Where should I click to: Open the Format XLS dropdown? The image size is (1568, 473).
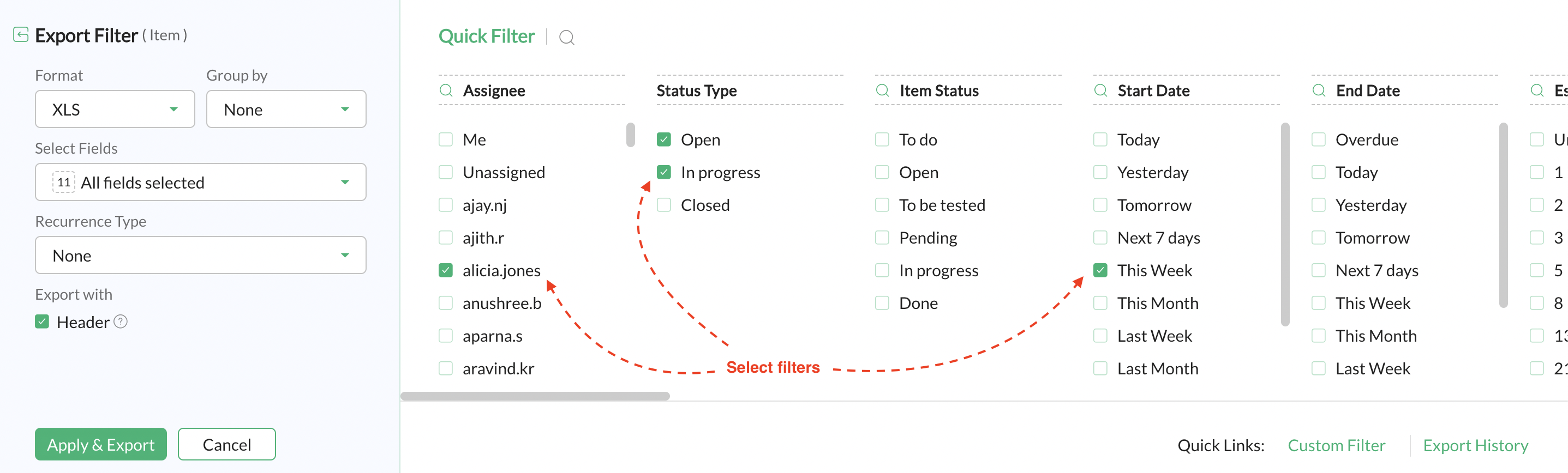pos(115,110)
